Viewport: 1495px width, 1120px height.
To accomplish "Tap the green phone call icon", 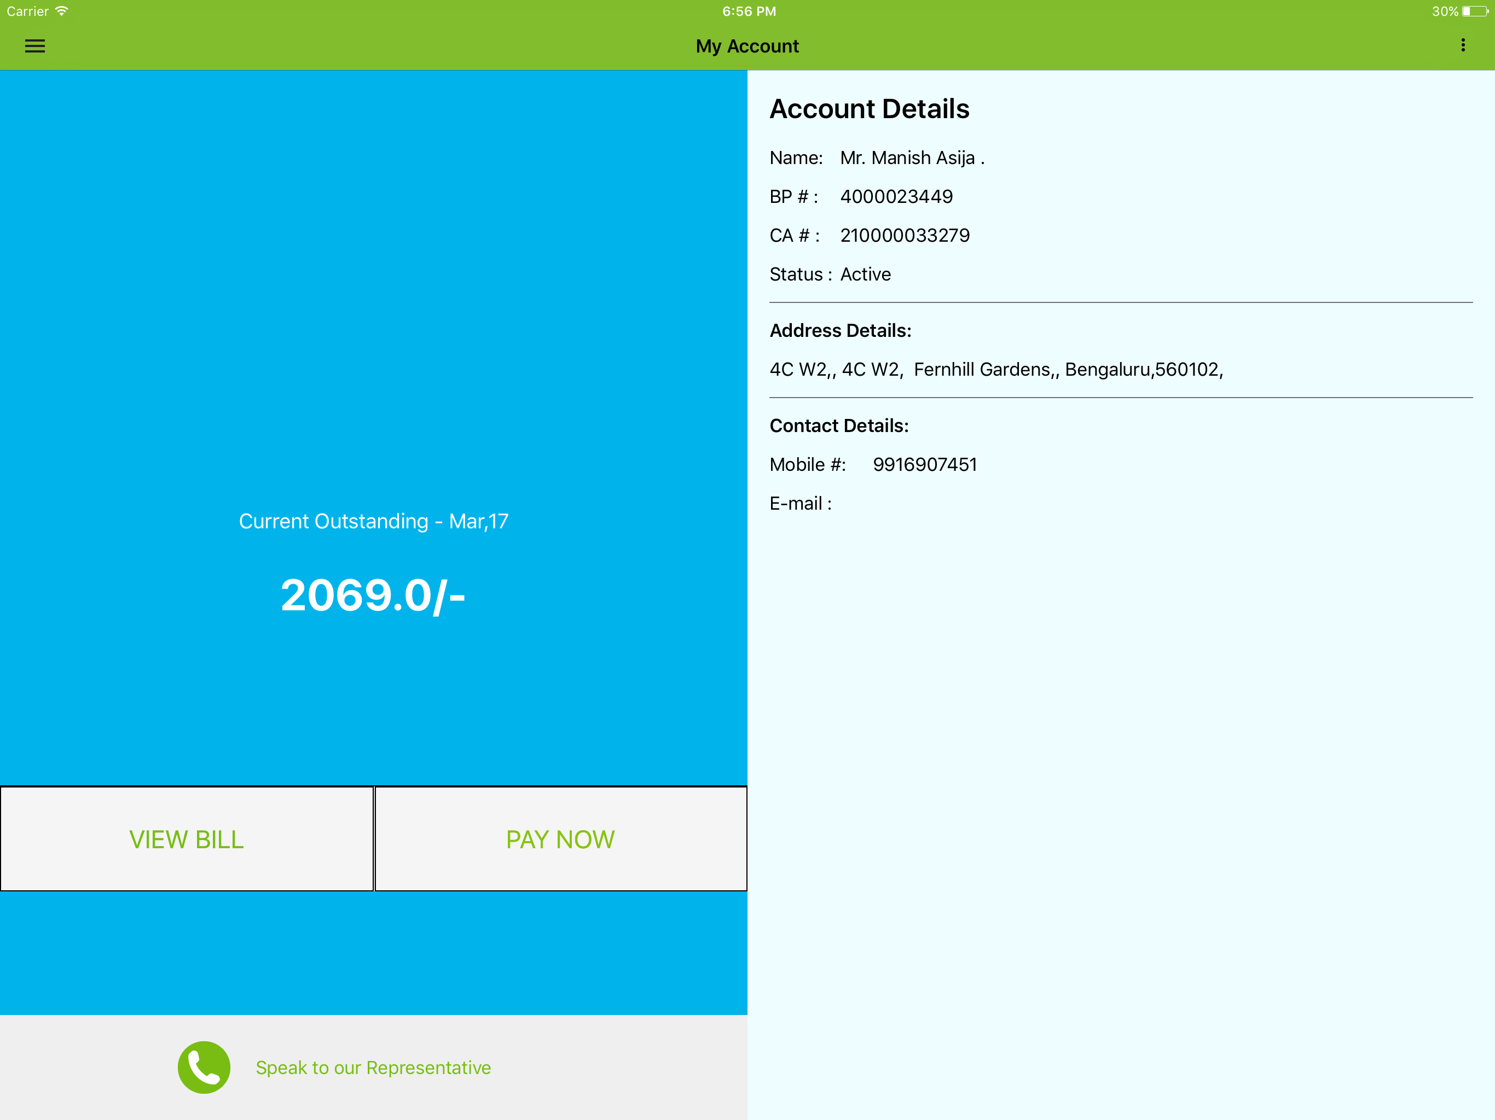I will tap(204, 1067).
